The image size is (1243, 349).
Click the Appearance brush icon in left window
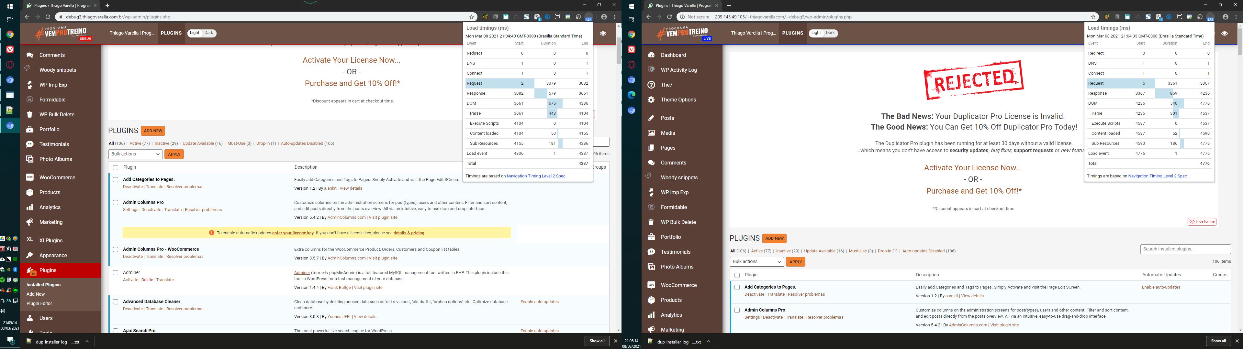pos(30,256)
